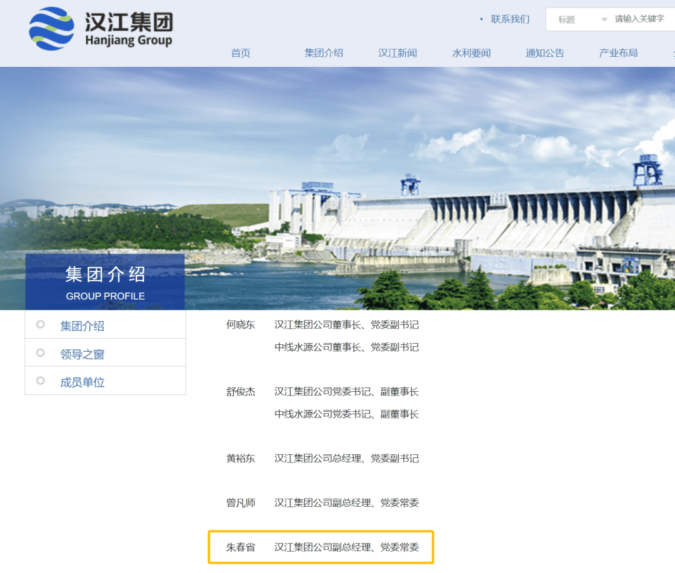Screen dimensions: 675x573
Task: Click the 请输入关键字 search field
Action: (x=638, y=19)
